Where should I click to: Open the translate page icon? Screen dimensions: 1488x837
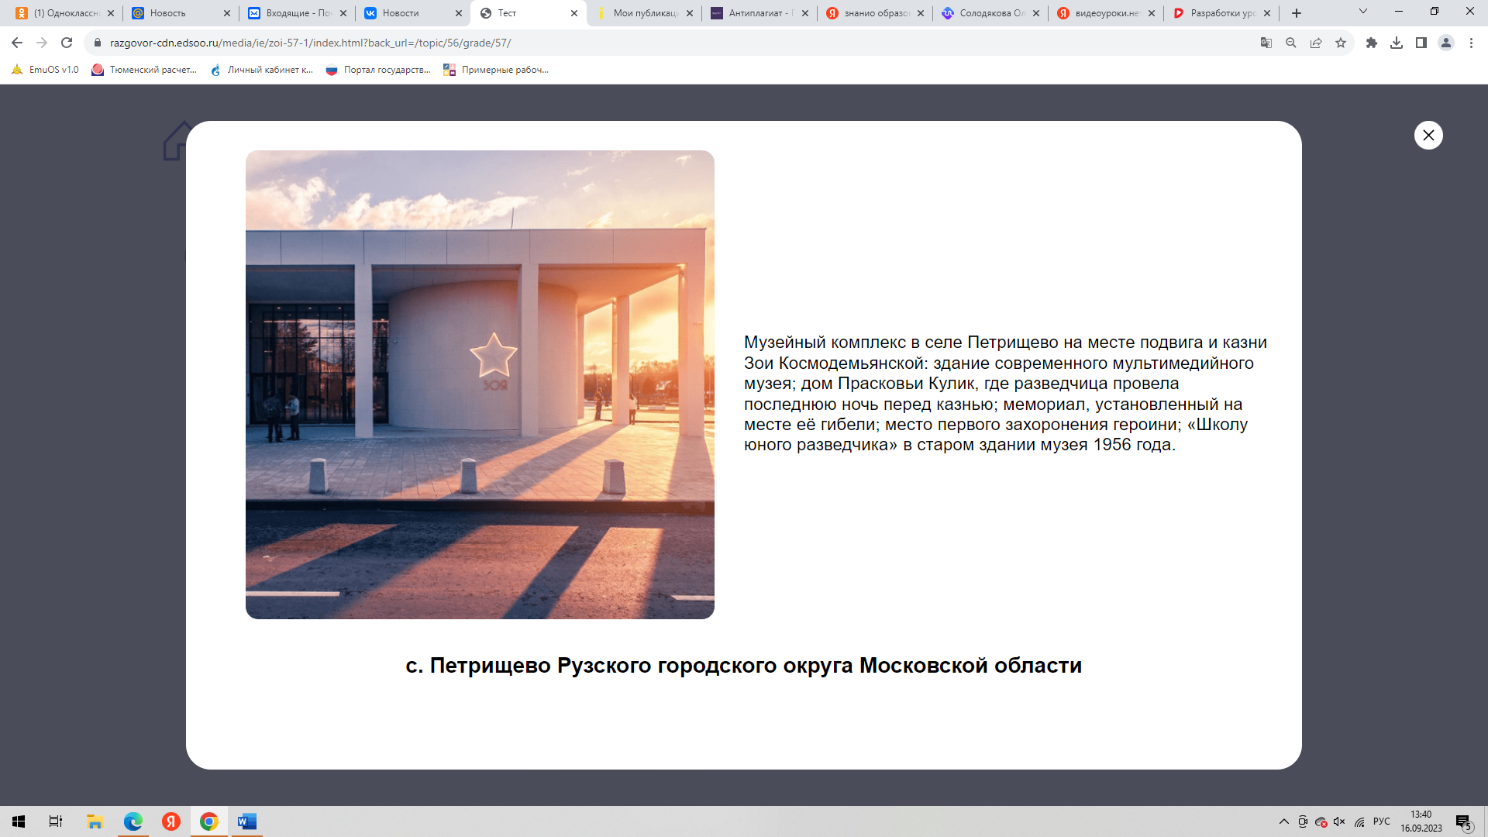(1266, 43)
